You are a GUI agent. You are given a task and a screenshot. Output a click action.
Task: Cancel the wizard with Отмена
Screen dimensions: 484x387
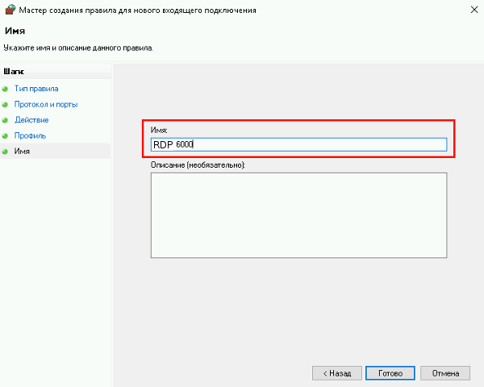445,373
